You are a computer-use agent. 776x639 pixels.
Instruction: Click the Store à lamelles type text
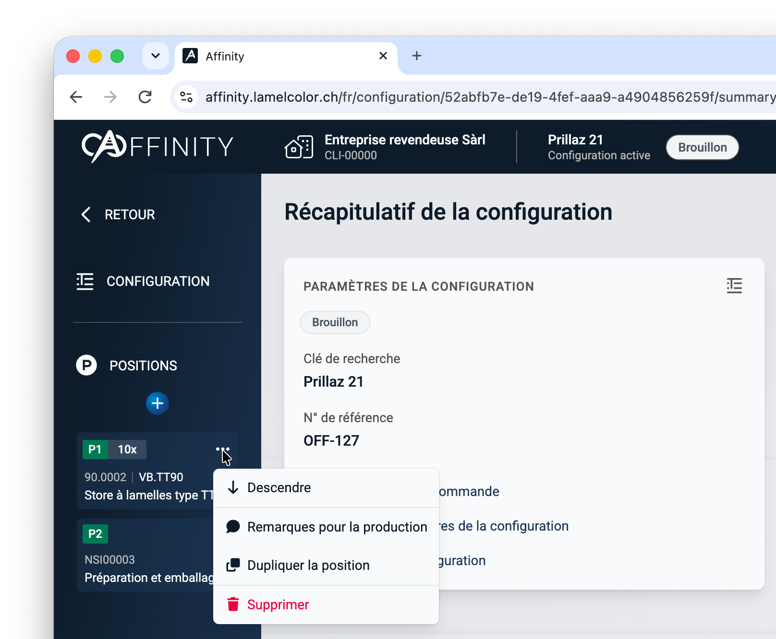[149, 495]
